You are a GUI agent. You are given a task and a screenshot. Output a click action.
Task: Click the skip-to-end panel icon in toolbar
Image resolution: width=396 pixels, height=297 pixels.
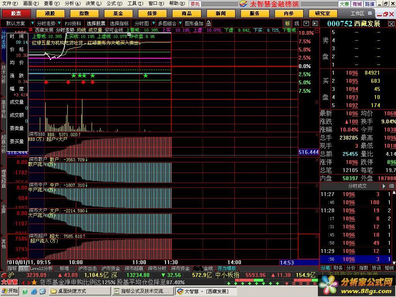point(315,24)
